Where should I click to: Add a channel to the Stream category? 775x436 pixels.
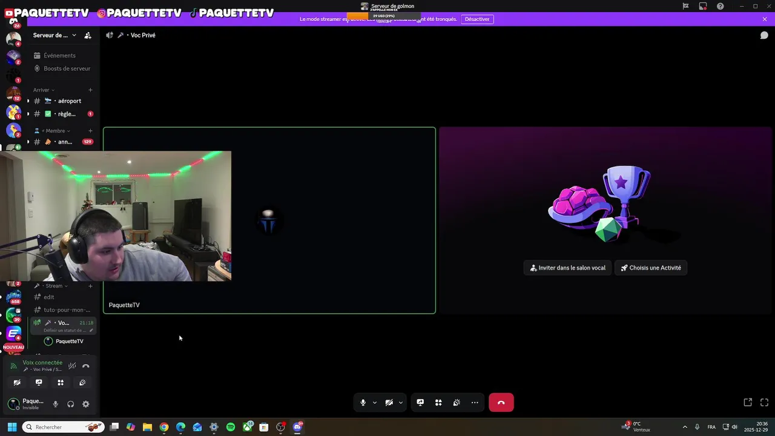click(x=90, y=286)
